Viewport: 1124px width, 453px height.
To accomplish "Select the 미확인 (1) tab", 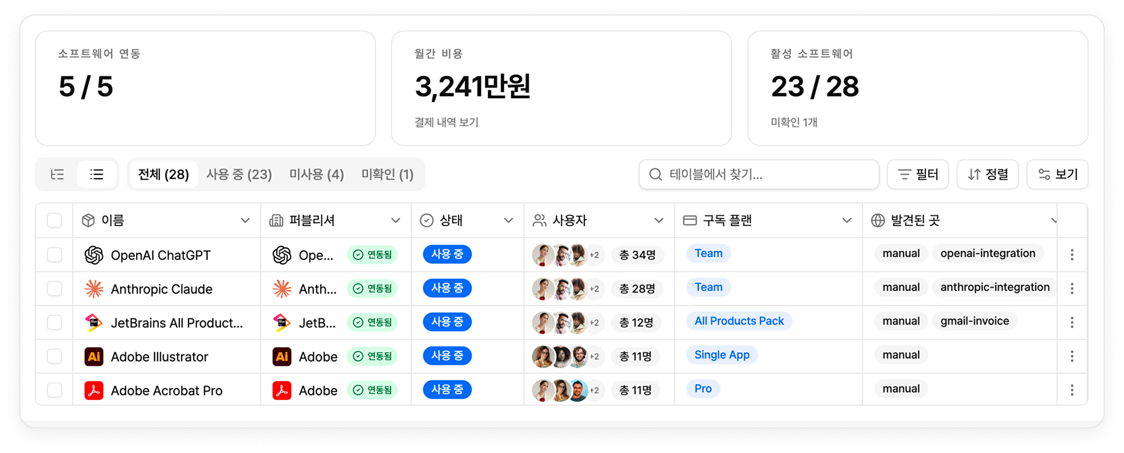I will [x=388, y=174].
